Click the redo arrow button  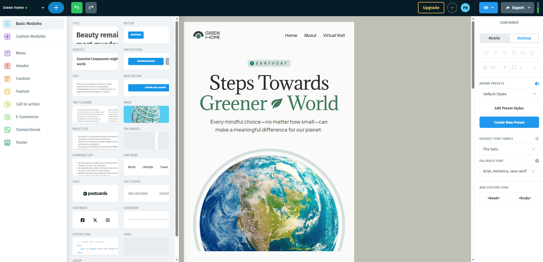pyautogui.click(x=91, y=8)
